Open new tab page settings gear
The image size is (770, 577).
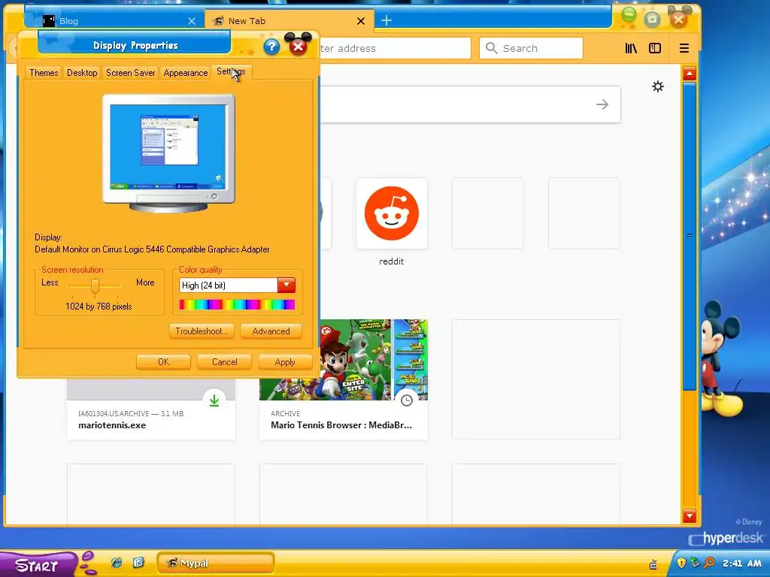[657, 87]
